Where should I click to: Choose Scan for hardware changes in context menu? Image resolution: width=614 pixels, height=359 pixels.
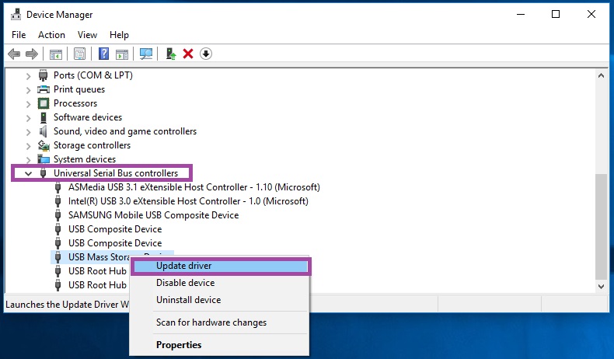pyautogui.click(x=219, y=322)
